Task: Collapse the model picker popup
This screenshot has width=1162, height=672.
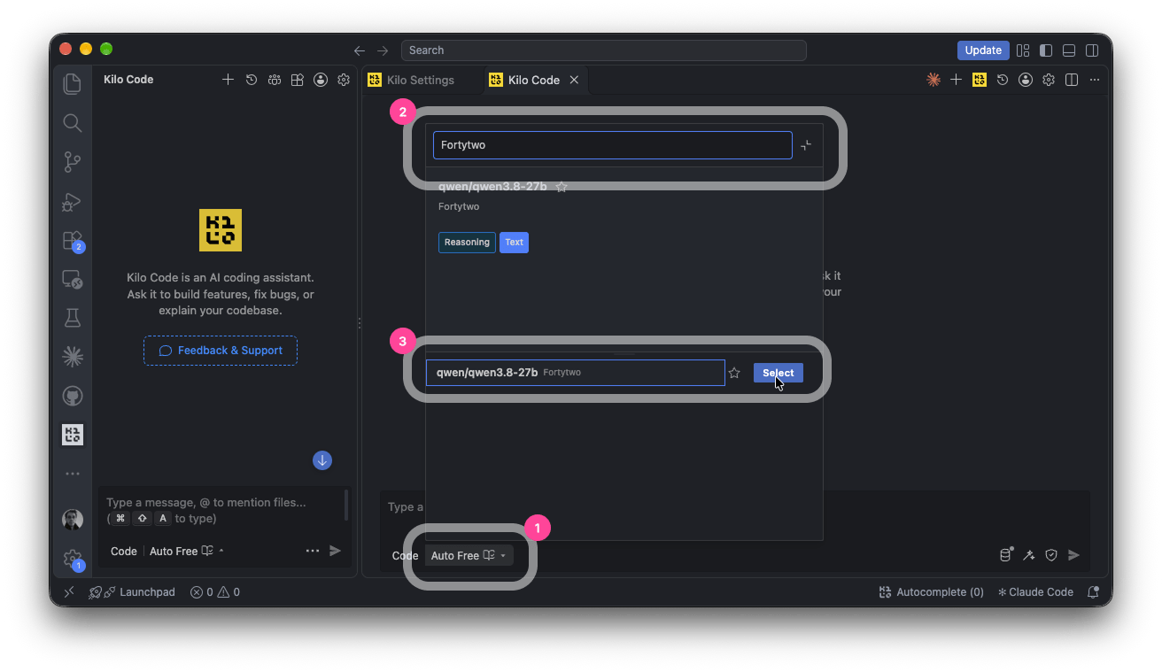Action: [x=806, y=145]
